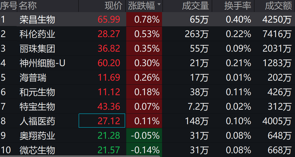Select the stock 神州细胞-U
This screenshot has width=295, height=157.
tap(42, 63)
